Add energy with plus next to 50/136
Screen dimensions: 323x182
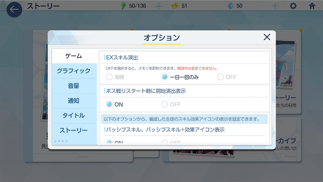159,6
